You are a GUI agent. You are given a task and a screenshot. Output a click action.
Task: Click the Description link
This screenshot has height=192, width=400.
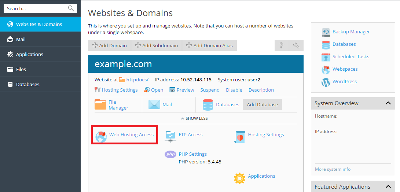261,90
